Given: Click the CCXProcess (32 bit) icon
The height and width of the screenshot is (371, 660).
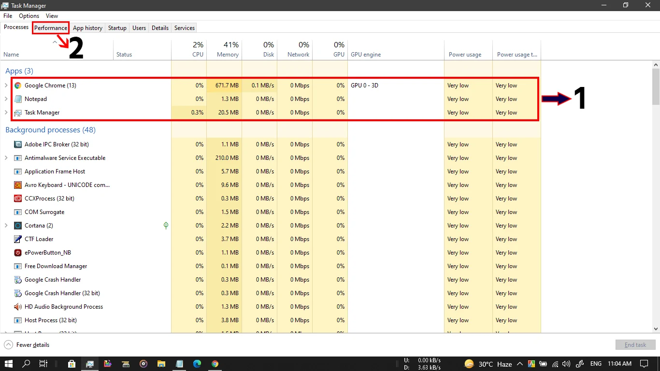Looking at the screenshot, I should (18, 199).
